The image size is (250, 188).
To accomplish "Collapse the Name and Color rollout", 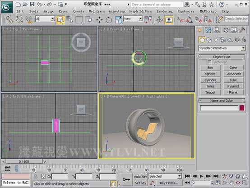I will coord(222,100).
